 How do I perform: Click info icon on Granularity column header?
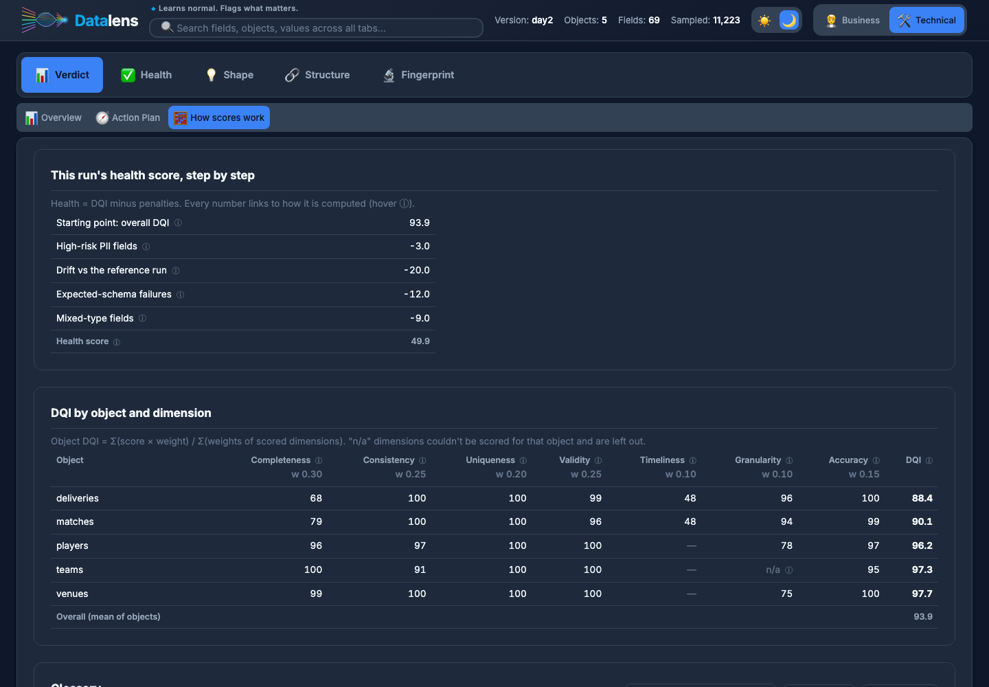click(x=789, y=460)
